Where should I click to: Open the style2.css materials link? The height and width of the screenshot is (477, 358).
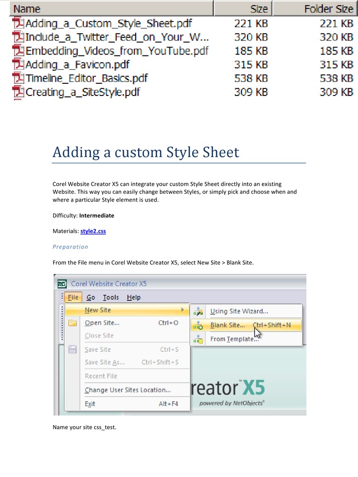click(93, 231)
